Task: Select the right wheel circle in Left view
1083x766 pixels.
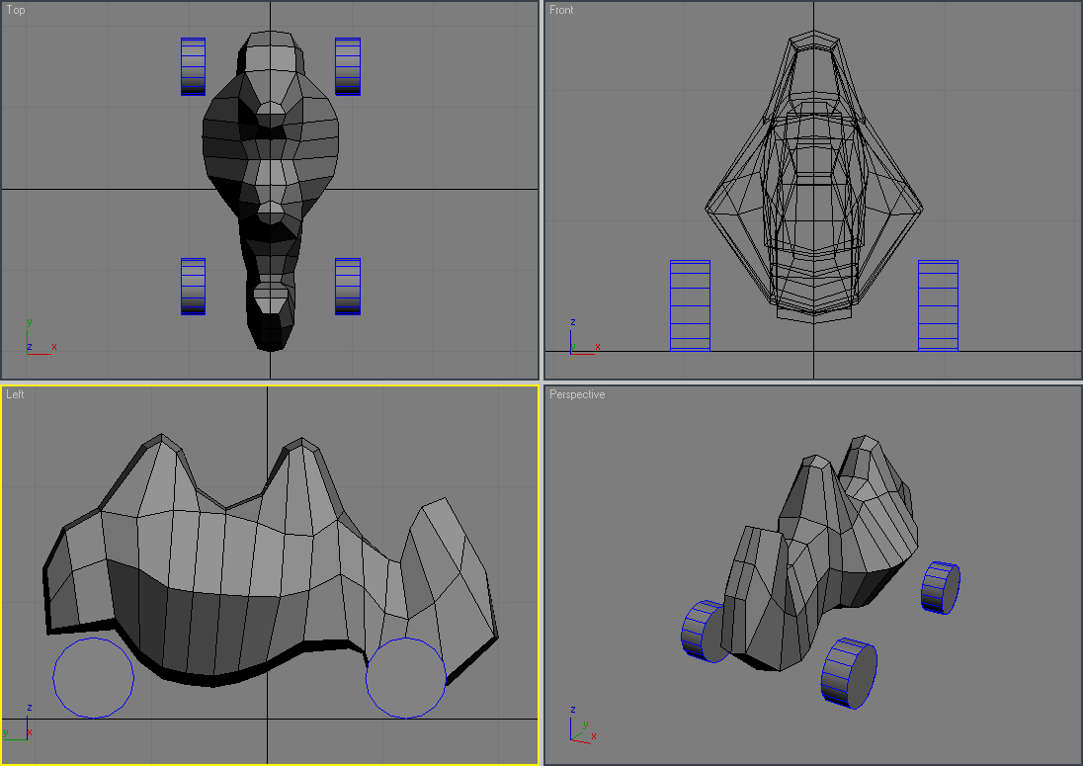Action: (x=405, y=678)
